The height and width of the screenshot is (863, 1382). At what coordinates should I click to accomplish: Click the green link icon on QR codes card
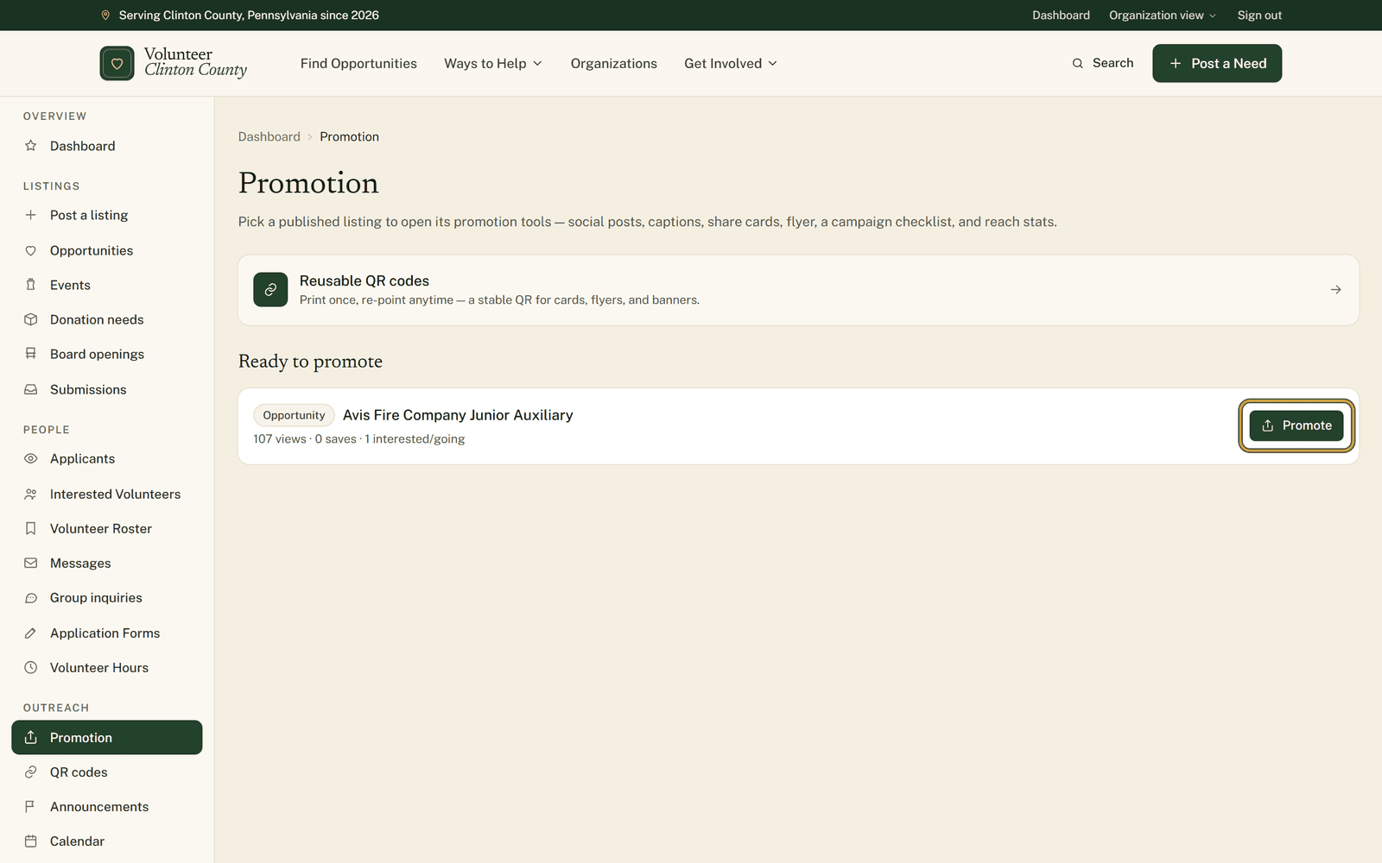[x=270, y=290]
